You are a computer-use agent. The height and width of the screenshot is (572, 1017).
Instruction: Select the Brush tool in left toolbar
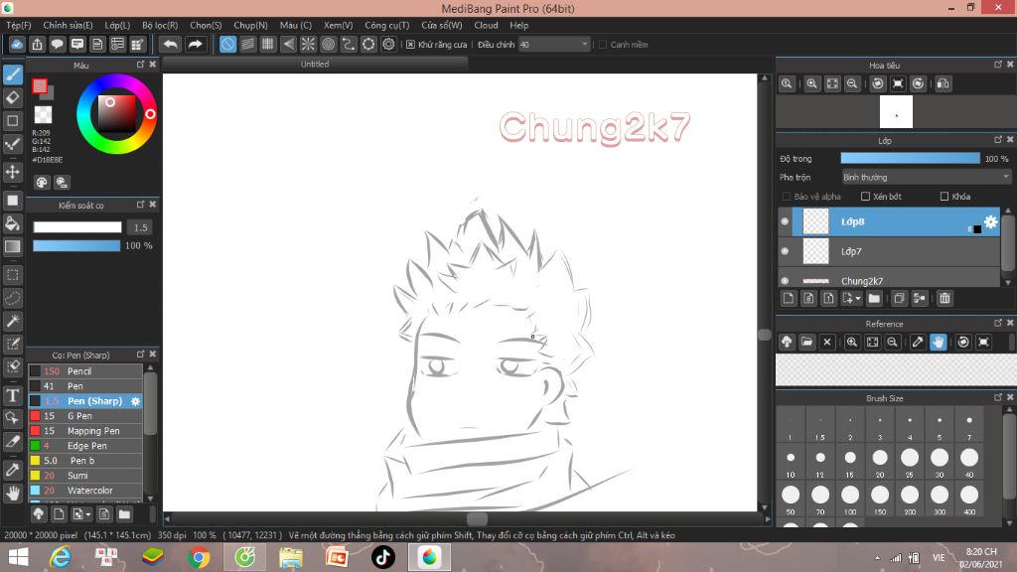coord(13,74)
